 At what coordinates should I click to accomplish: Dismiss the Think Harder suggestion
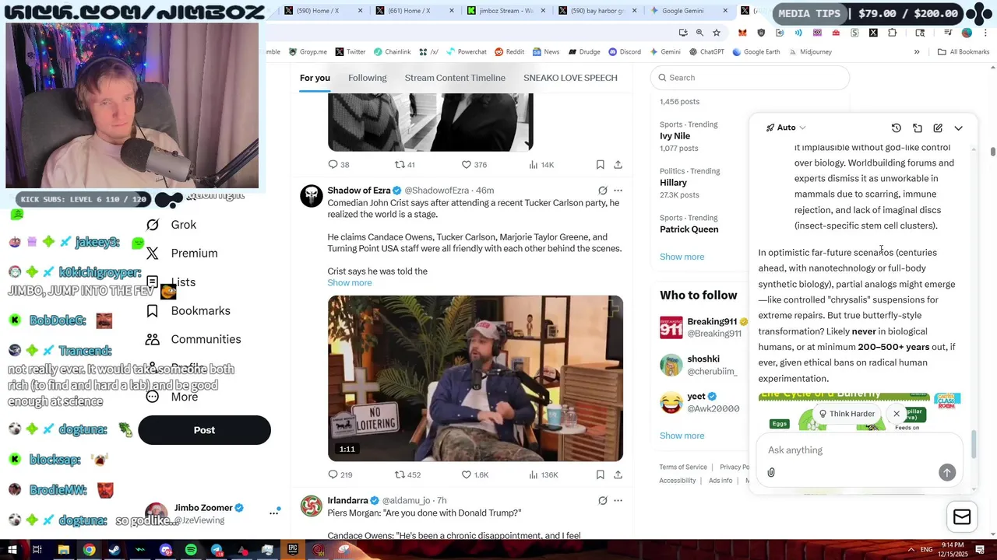click(x=897, y=414)
